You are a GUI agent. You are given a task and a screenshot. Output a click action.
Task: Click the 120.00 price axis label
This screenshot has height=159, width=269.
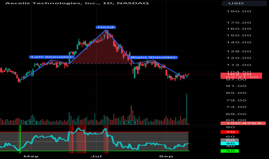239,58
